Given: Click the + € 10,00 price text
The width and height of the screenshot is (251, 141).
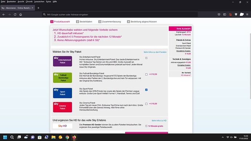Looking at the screenshot, I should click(x=153, y=104).
